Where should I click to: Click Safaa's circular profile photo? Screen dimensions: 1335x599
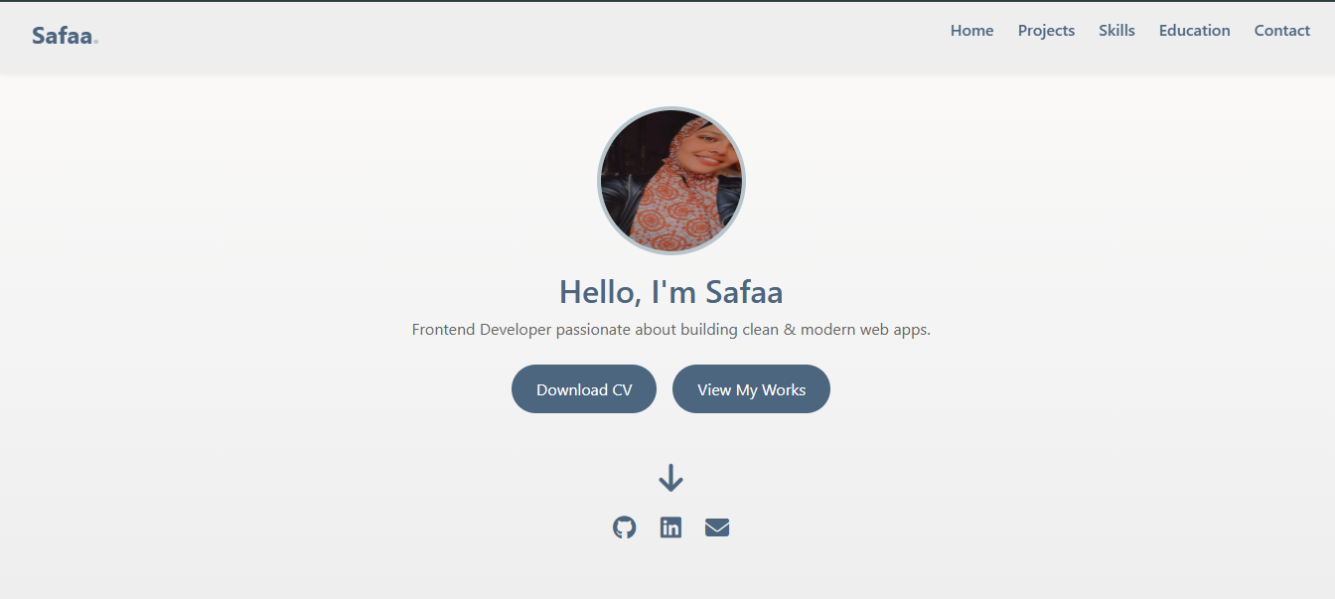(x=670, y=180)
